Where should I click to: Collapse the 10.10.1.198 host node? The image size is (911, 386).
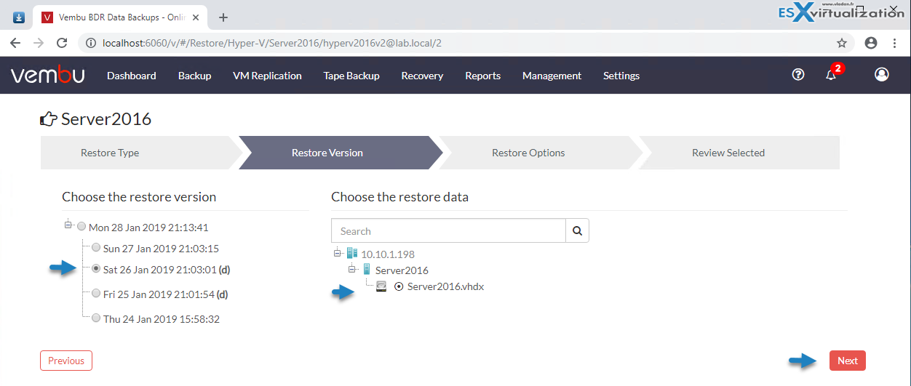(338, 253)
